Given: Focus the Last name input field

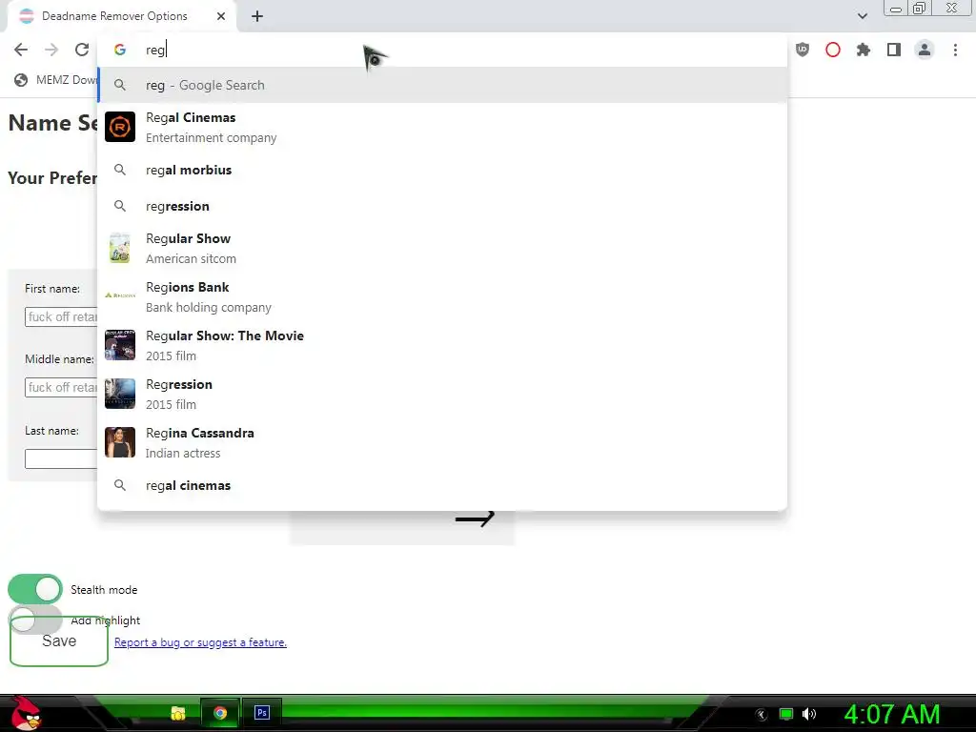Looking at the screenshot, I should (x=62, y=458).
